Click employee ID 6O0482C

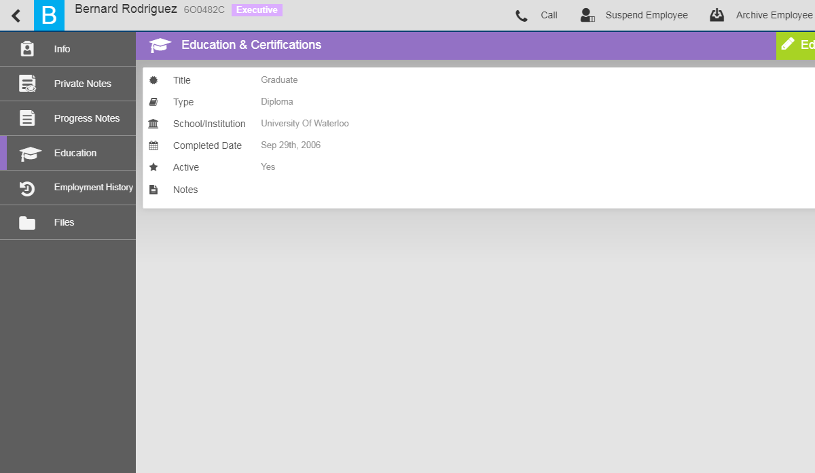coord(204,10)
